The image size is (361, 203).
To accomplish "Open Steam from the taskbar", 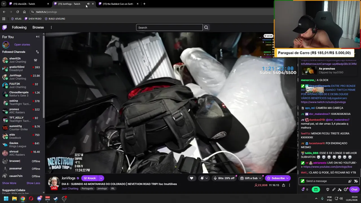I will point(56,198).
